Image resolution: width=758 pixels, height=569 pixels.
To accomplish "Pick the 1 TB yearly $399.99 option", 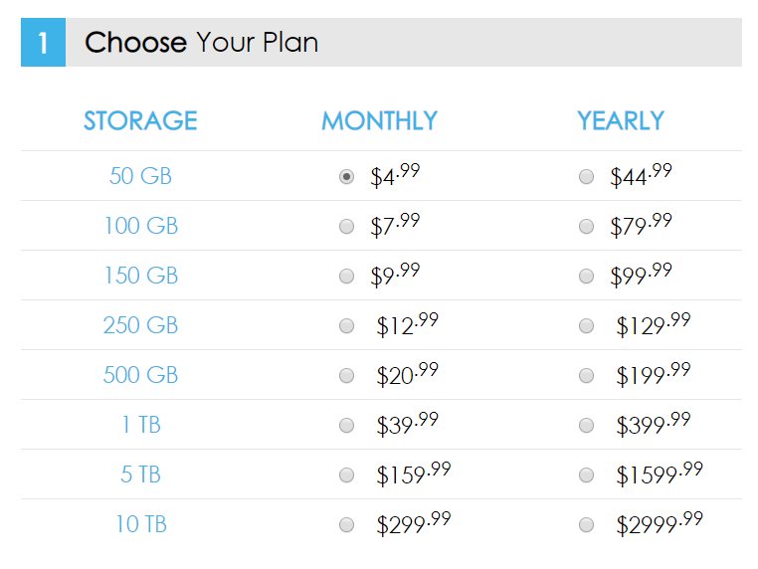I will pyautogui.click(x=586, y=426).
